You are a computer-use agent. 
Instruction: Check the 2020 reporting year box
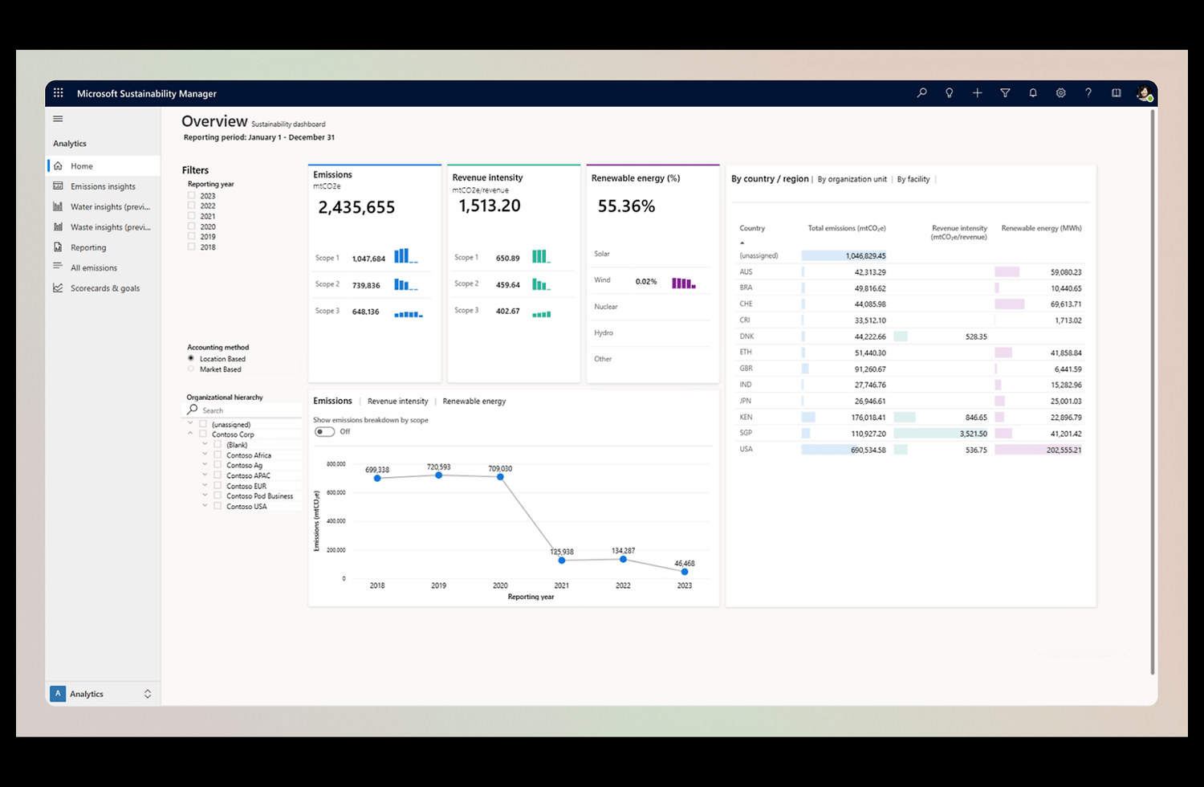click(192, 226)
